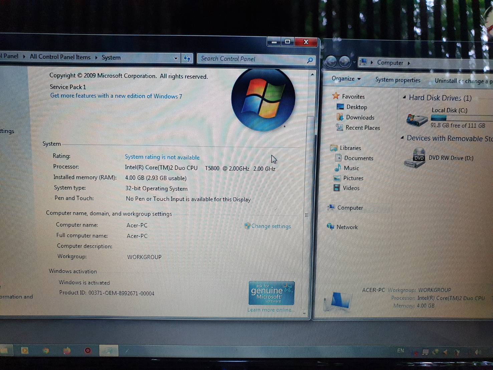Click the Product ID text

(107, 293)
